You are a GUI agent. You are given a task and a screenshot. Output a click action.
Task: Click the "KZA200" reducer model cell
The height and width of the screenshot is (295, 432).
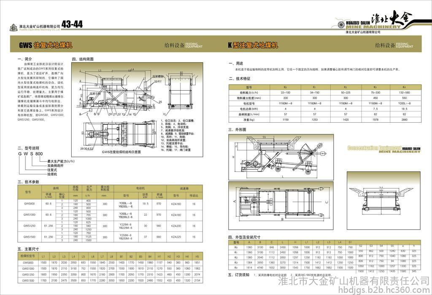click(x=176, y=226)
